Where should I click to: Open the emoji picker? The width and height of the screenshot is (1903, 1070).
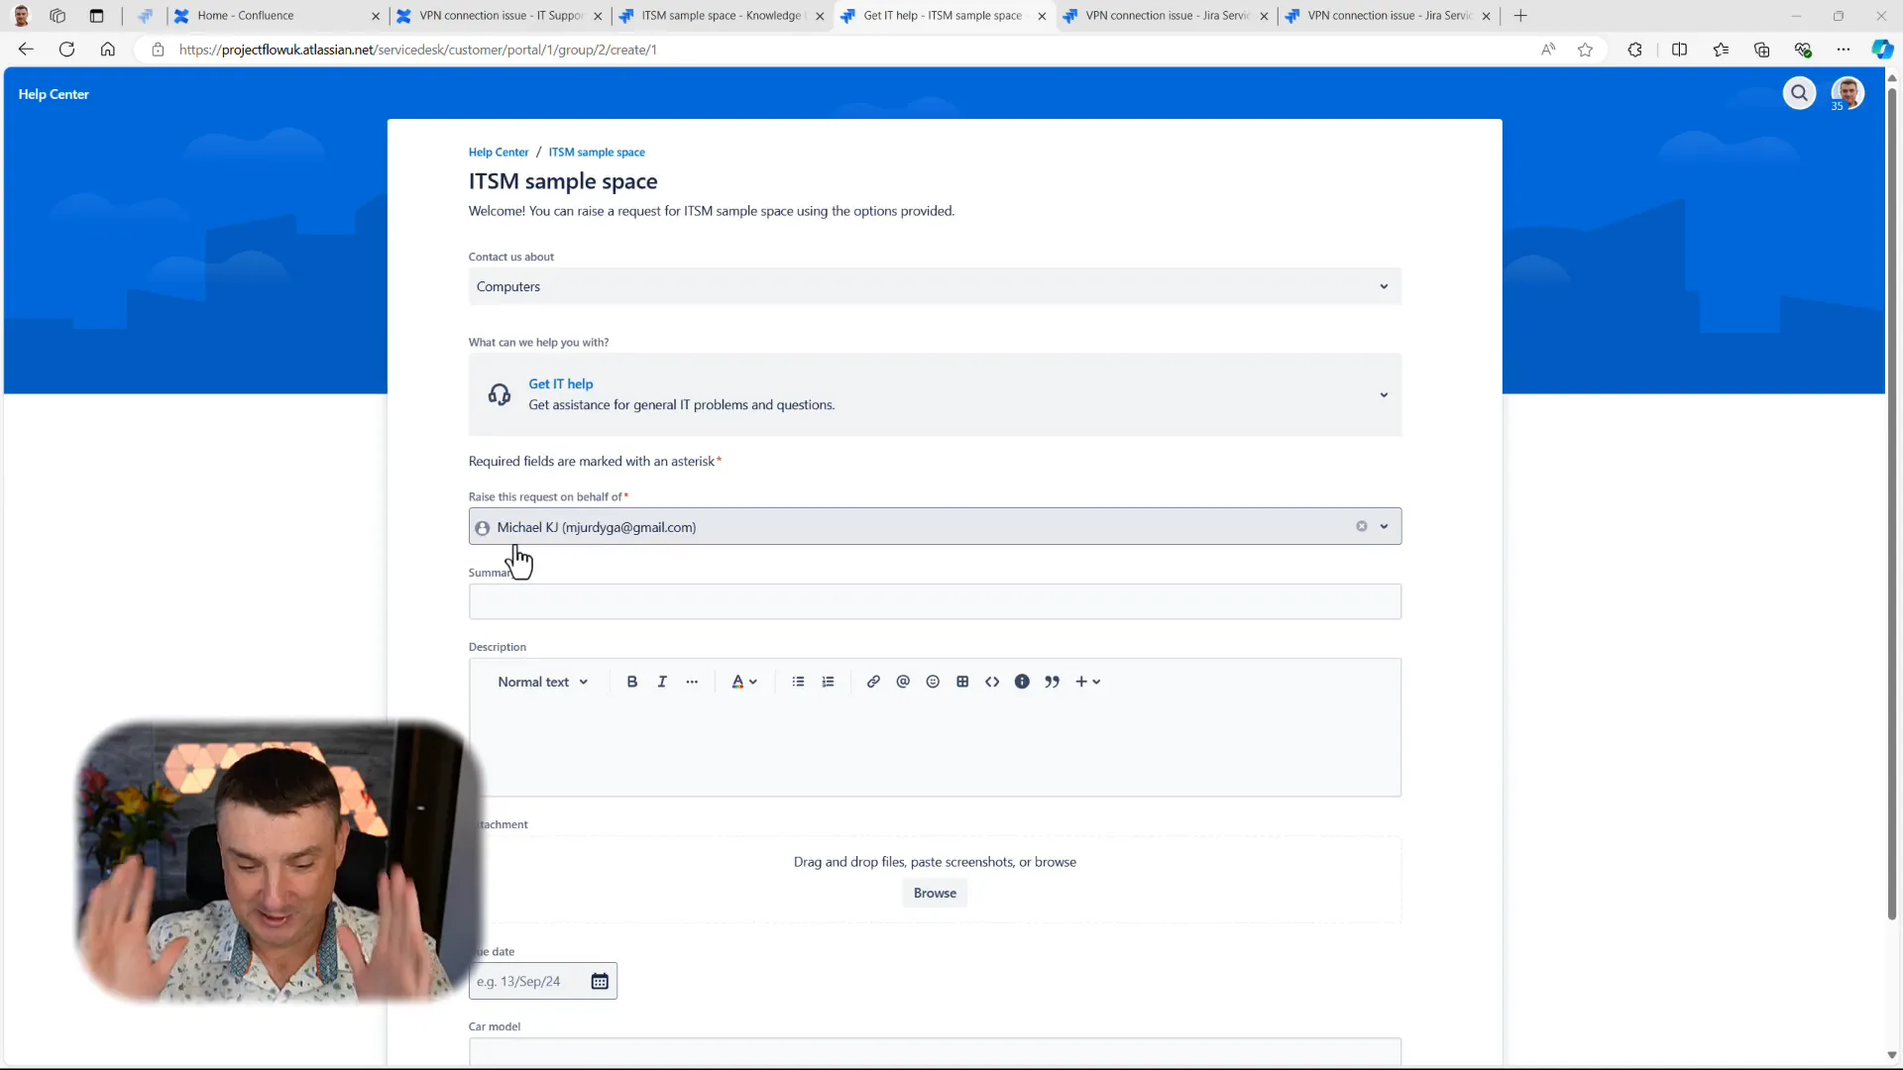933,682
